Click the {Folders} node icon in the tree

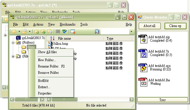point(18,43)
